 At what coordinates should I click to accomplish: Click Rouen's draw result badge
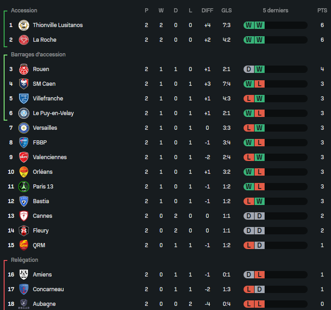[249, 69]
